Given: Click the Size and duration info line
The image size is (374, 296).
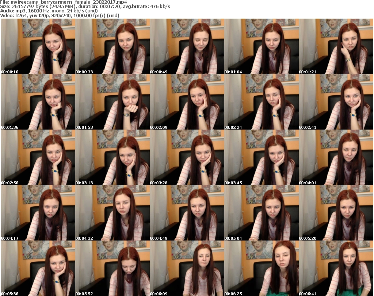Looking at the screenshot, I should click(85, 7).
